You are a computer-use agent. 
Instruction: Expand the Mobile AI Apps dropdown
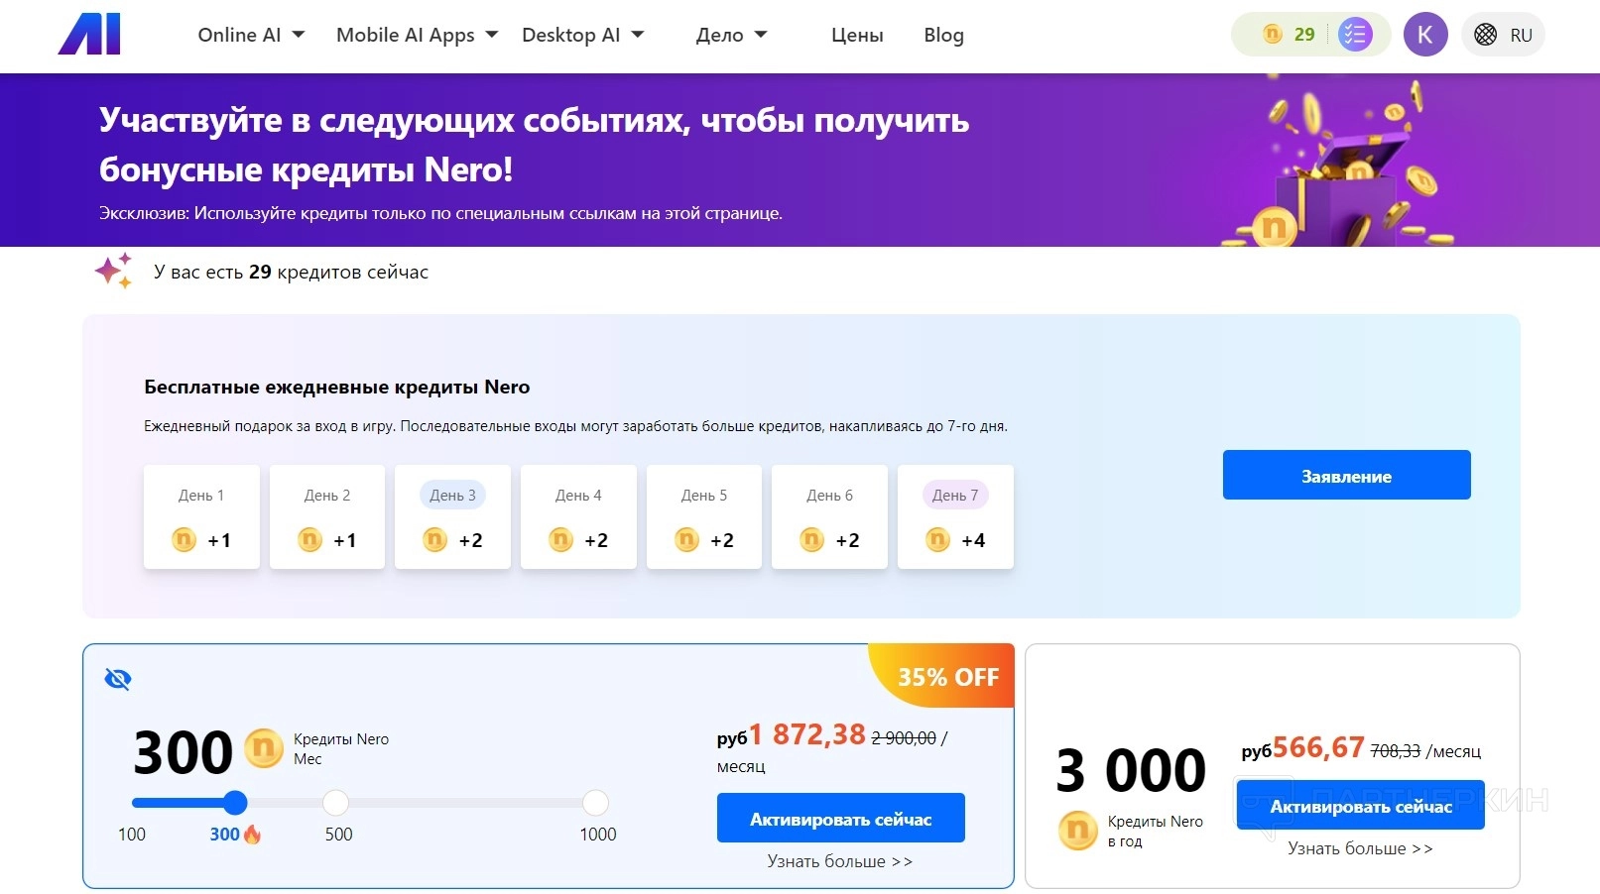pos(417,35)
